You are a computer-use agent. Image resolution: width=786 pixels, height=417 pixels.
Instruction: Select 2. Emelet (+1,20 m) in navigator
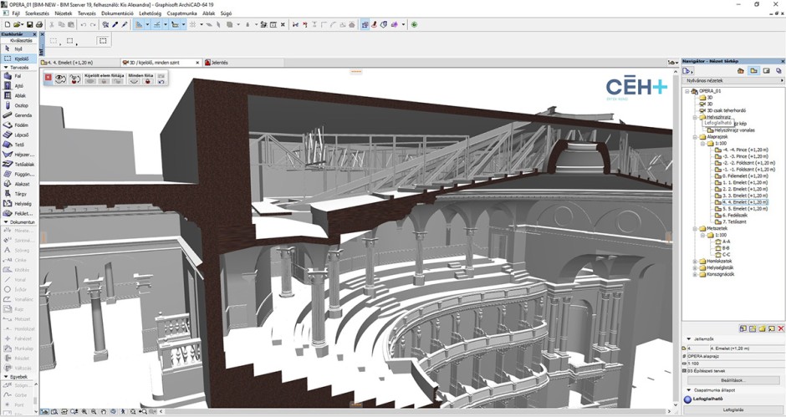click(x=743, y=189)
